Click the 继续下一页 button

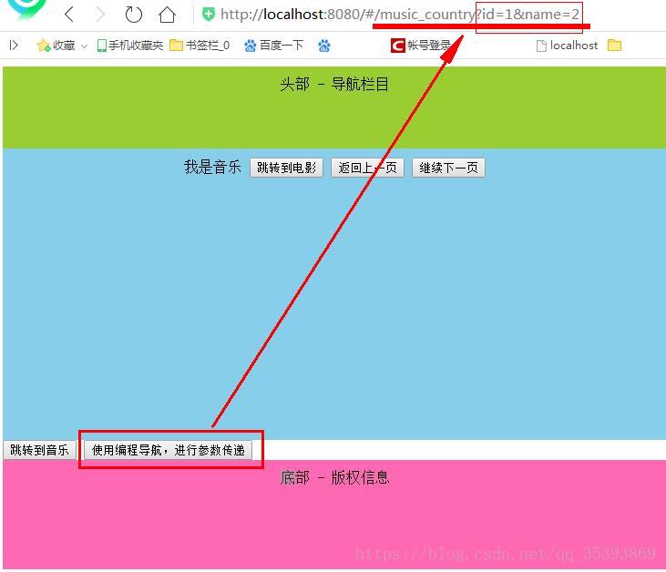(x=448, y=168)
